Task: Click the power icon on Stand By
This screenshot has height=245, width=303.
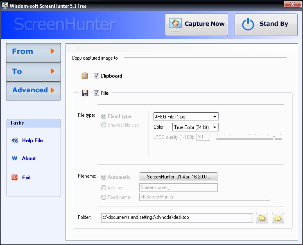Action: 248,24
